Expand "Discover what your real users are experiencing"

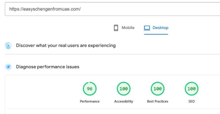pos(66,45)
